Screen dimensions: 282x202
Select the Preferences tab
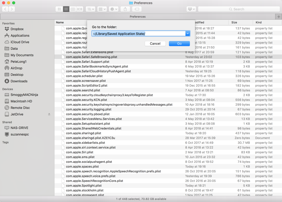point(138,17)
